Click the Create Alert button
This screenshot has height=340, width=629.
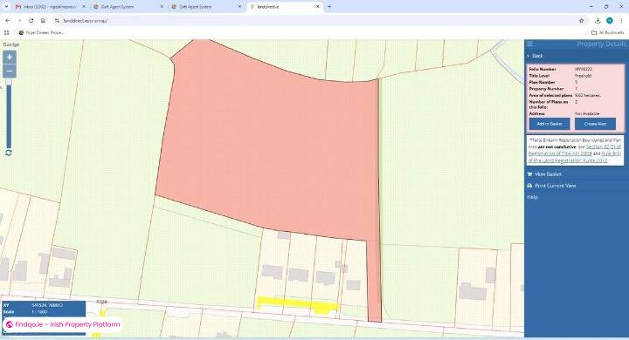[x=595, y=124]
